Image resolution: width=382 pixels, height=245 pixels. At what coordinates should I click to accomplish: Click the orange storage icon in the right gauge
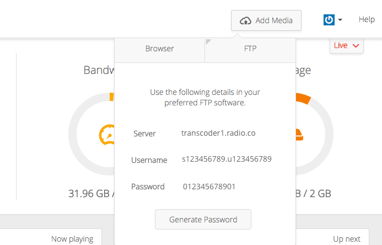pyautogui.click(x=298, y=134)
